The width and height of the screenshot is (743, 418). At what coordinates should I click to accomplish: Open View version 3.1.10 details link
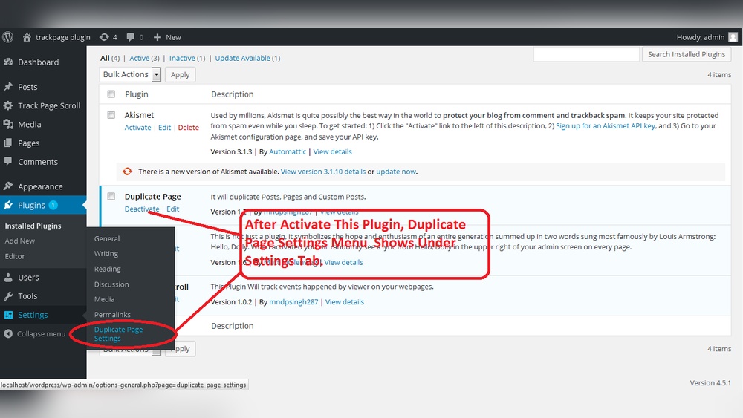[x=323, y=172]
